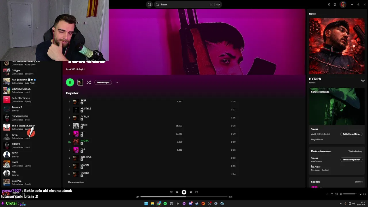Open BEGE artist in sidebar
This screenshot has height=207, width=368.
[x=31, y=155]
